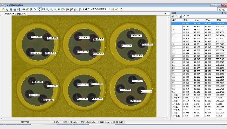Click the text 'Aa' annotation tool
Screen dimensions: 227x129
pyautogui.click(x=35, y=9)
